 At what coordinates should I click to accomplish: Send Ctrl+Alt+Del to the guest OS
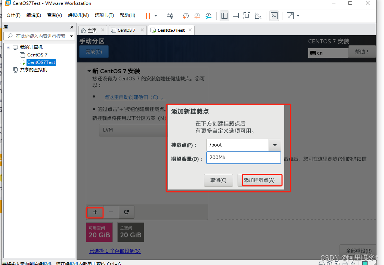pyautogui.click(x=170, y=15)
